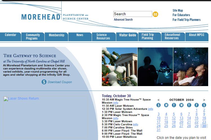
Task: Select October 21 on the calendar
Action: click(x=189, y=122)
